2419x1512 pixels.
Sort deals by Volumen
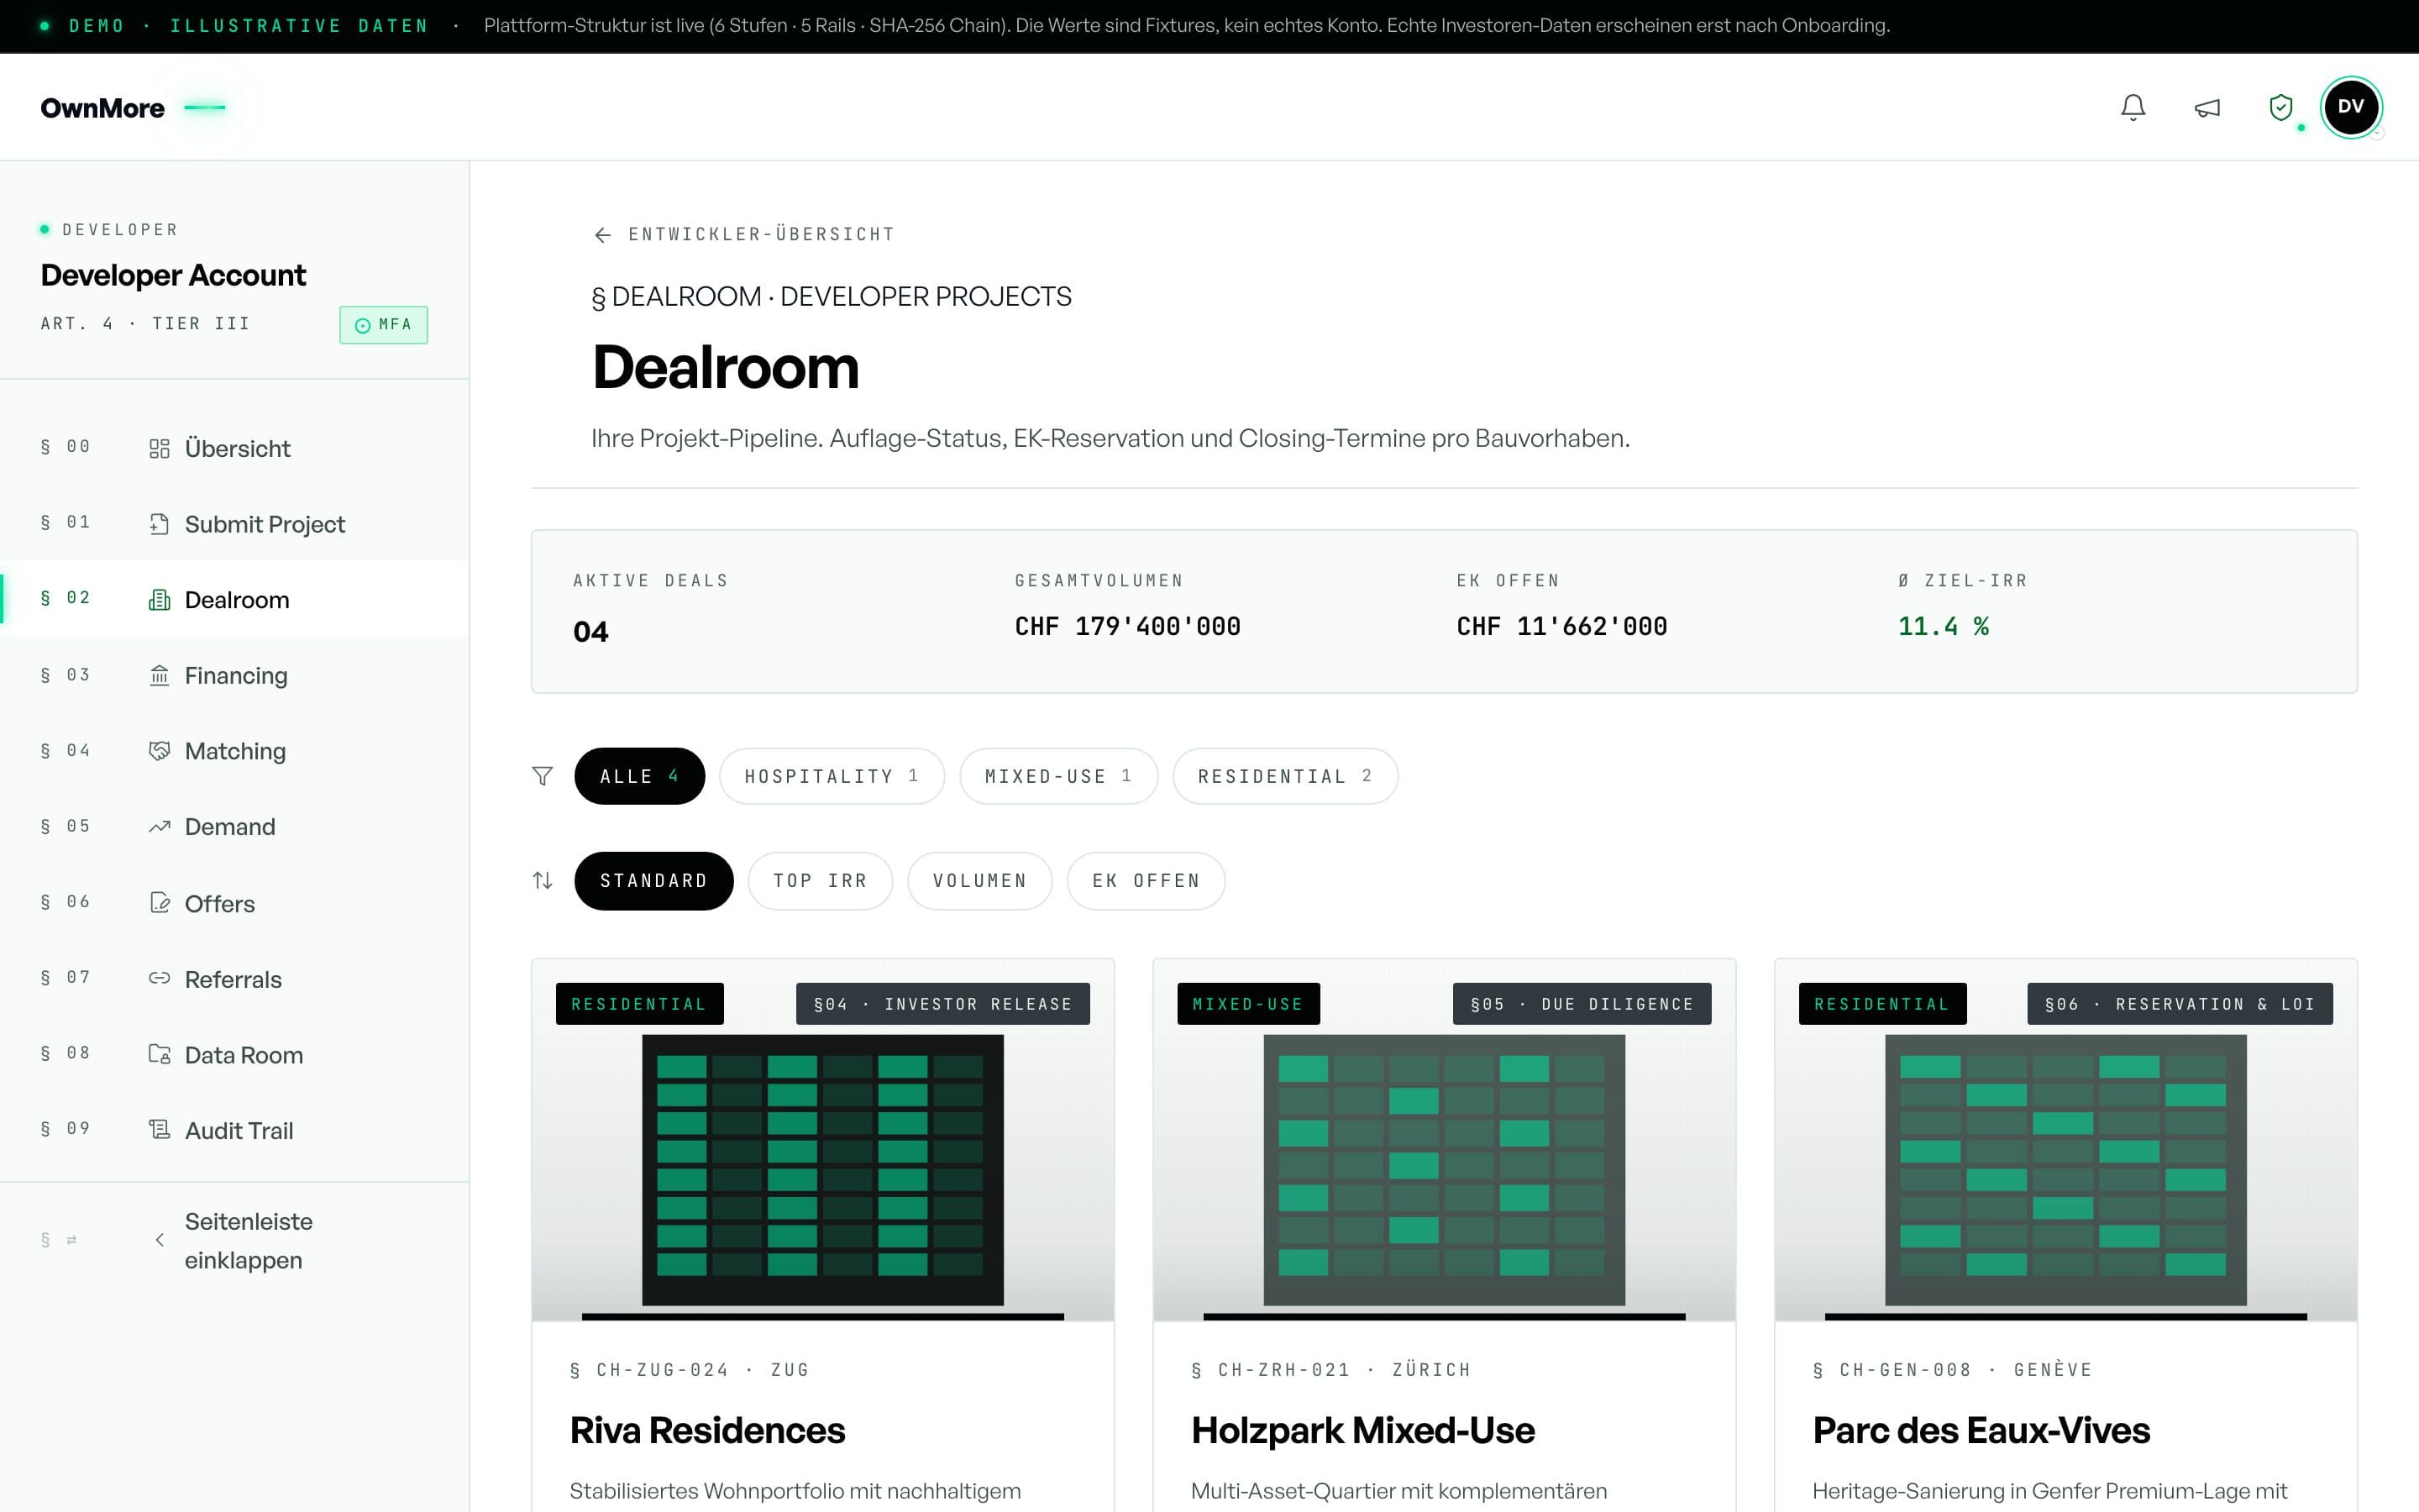[979, 881]
